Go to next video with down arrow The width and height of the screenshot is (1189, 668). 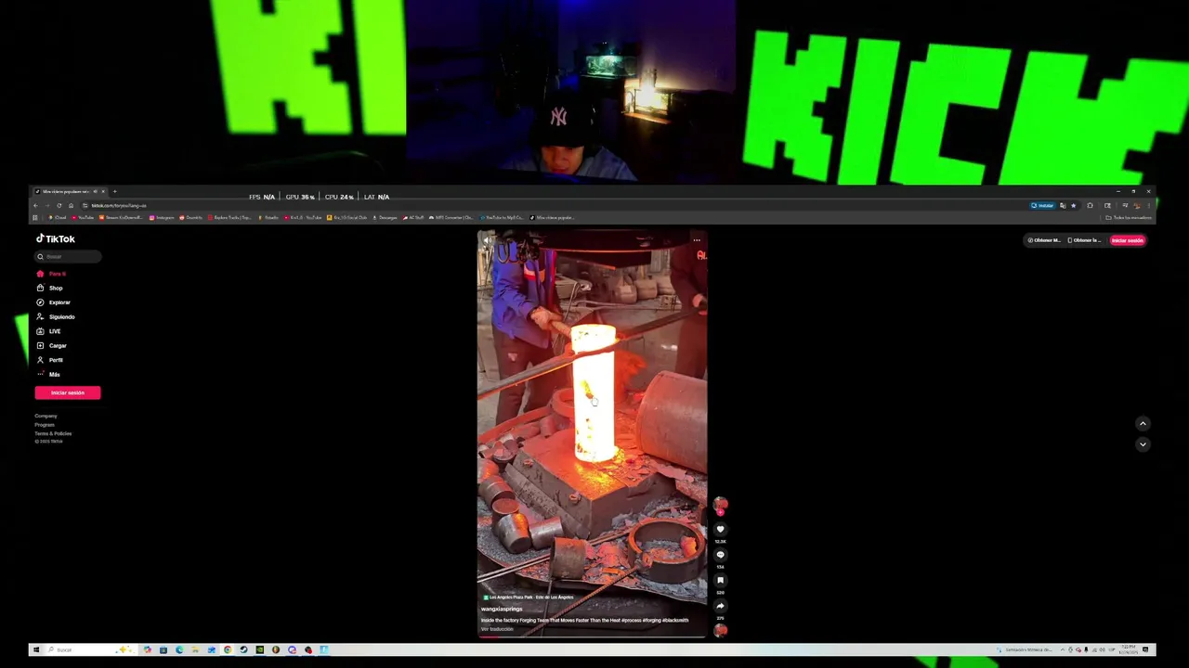(x=1143, y=444)
